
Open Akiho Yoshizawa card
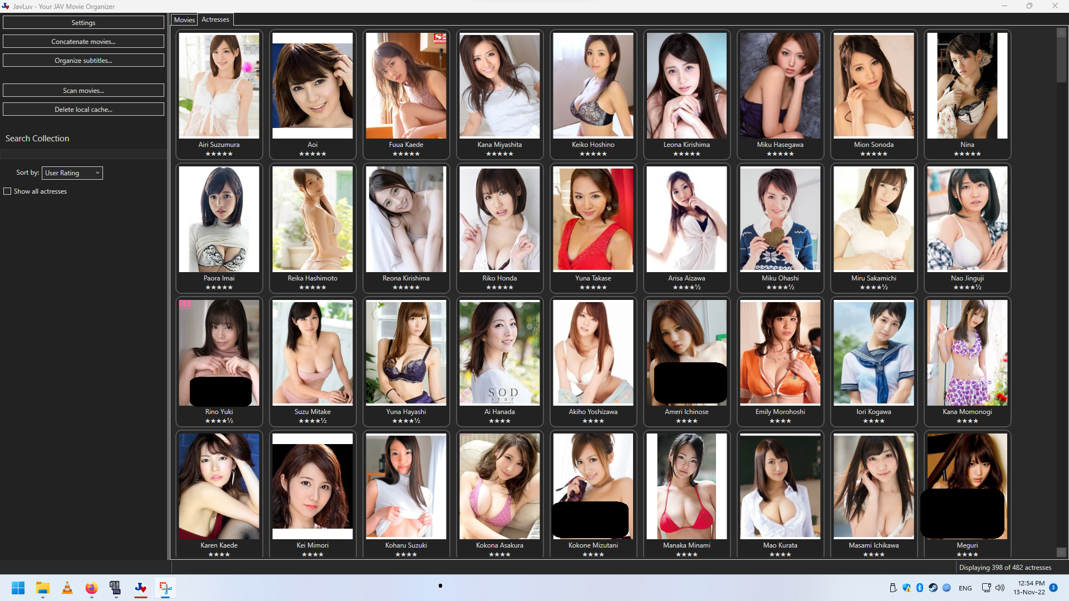point(593,362)
